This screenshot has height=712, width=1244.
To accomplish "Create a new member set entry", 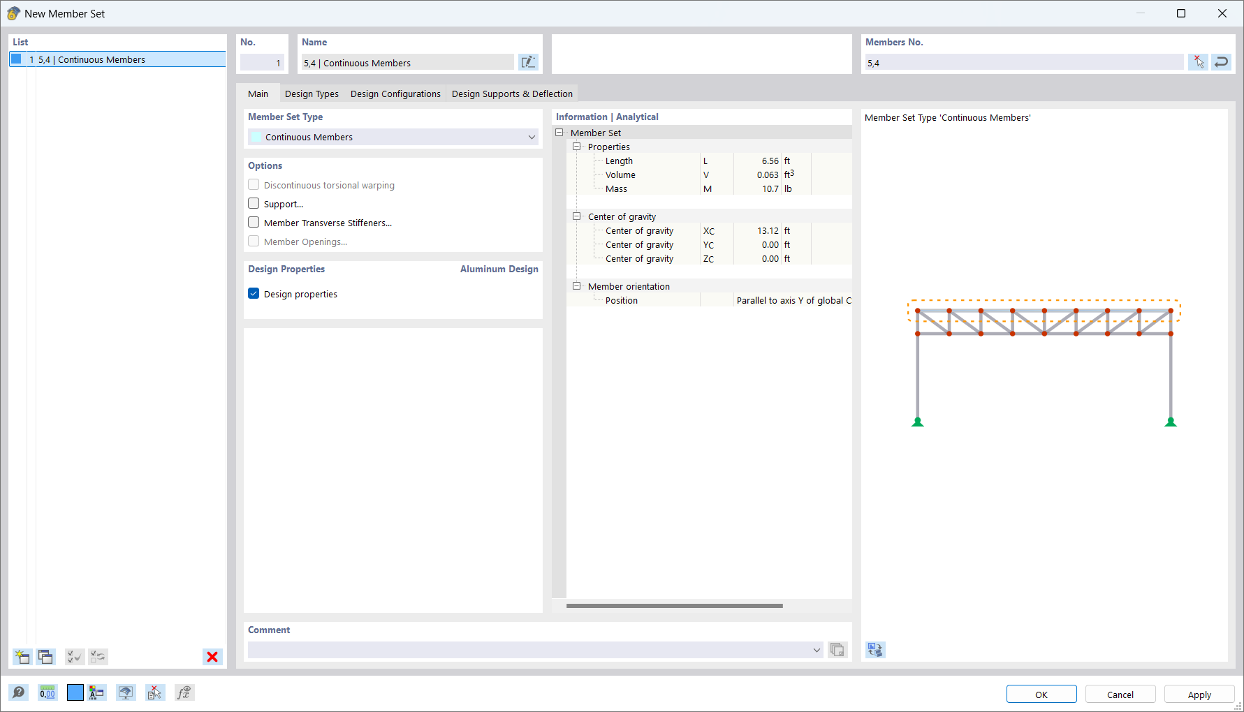I will (x=22, y=657).
